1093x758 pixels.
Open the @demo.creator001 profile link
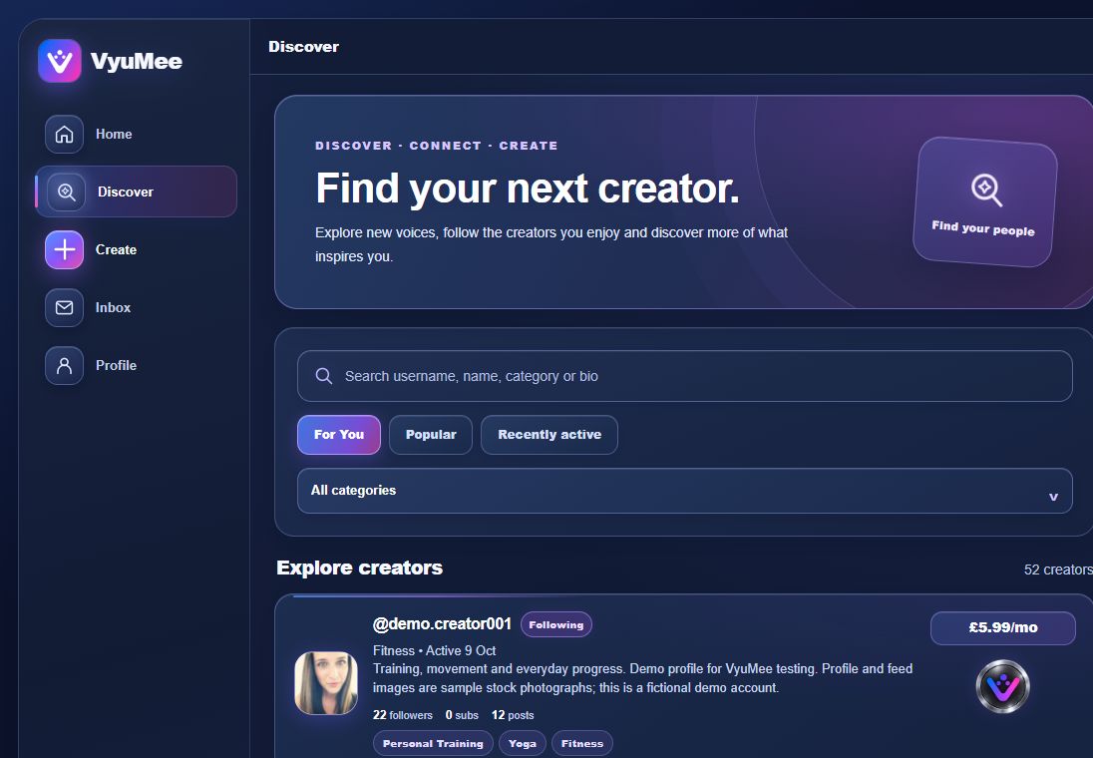(442, 624)
